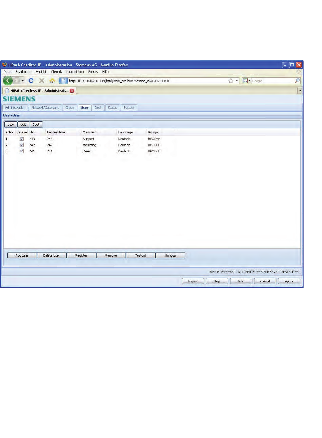
Task: Click the Cancel button
Action: click(x=265, y=281)
